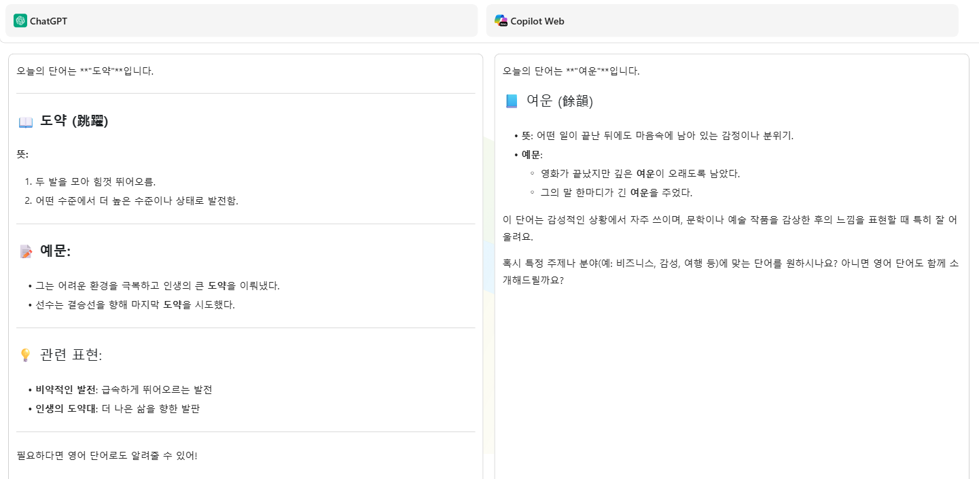This screenshot has width=979, height=479.
Task: Click the Copilot paragraph starting 혹시 특정 주제나
Action: [x=730, y=271]
